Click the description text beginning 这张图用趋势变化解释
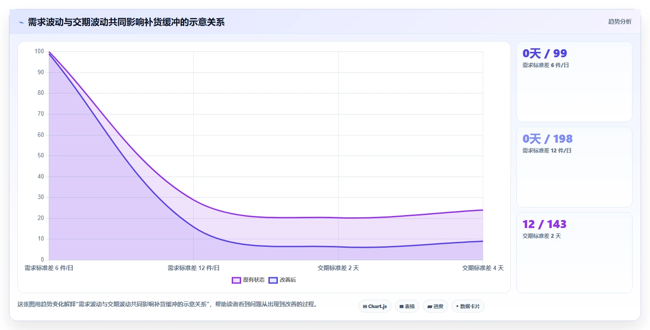The width and height of the screenshot is (650, 330). click(167, 304)
